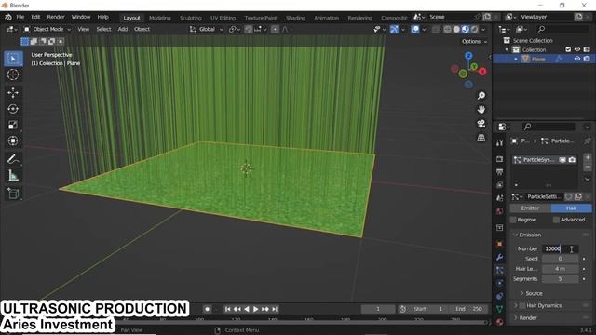Add a particle system slot with plus
Screen dimensions: 596x335
588,157
